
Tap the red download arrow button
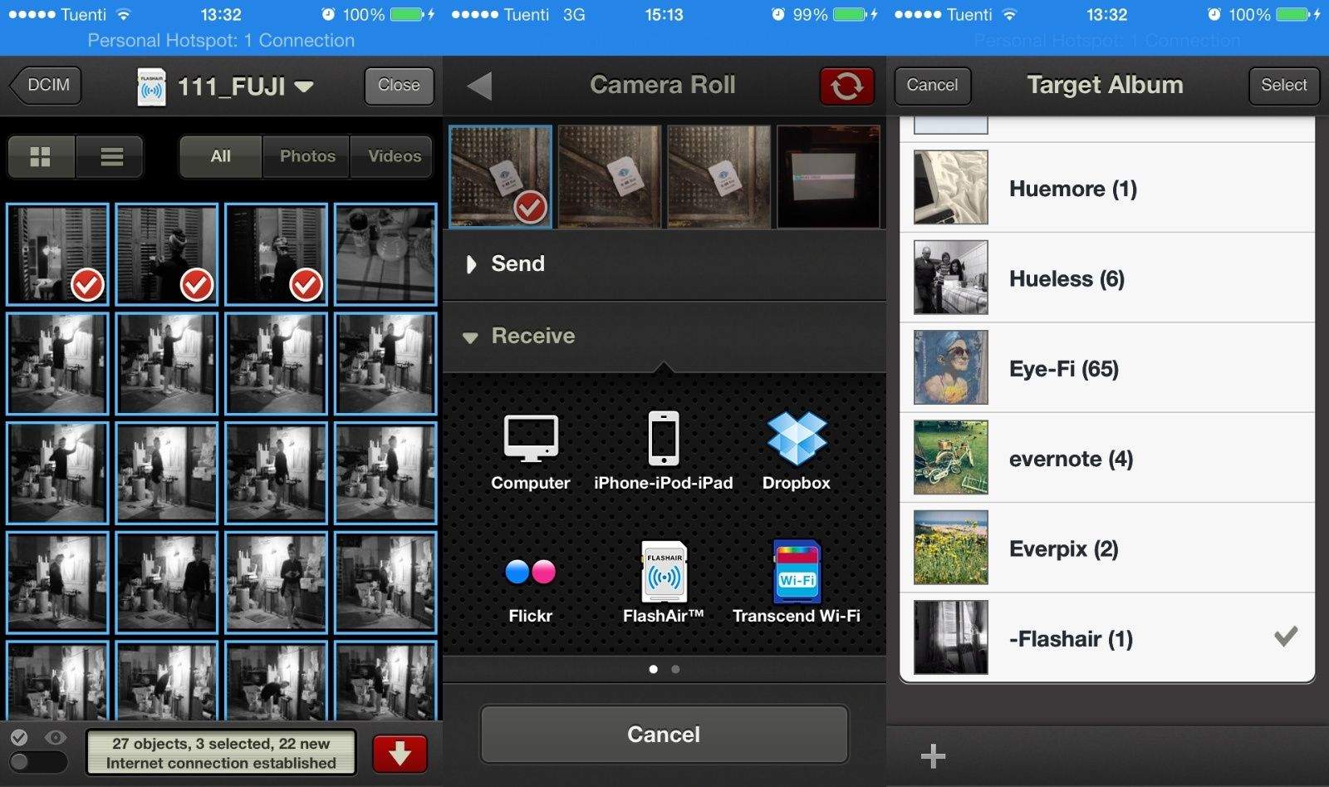[400, 753]
